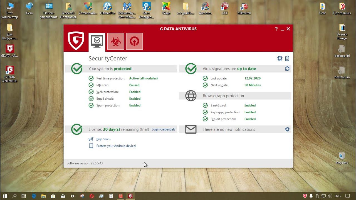Viewport: 356px width, 200px height.
Task: Open the logs clipboard icon
Action: coord(287,58)
